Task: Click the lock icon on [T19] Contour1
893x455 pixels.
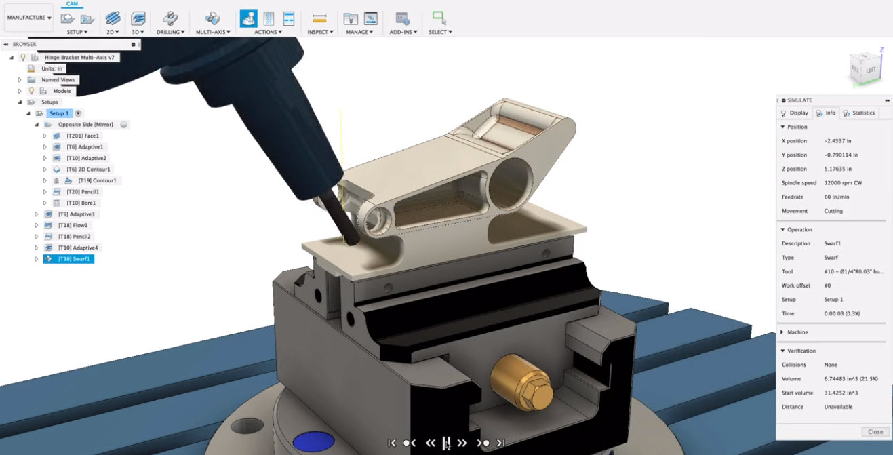Action: (x=56, y=180)
